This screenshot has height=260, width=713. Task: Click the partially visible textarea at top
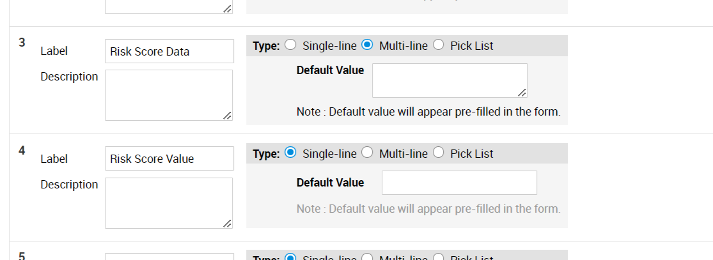pyautogui.click(x=169, y=6)
